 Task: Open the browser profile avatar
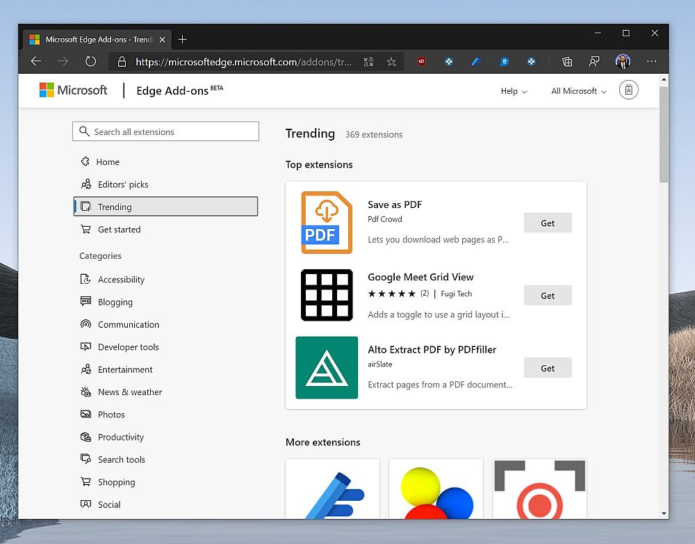pos(623,61)
